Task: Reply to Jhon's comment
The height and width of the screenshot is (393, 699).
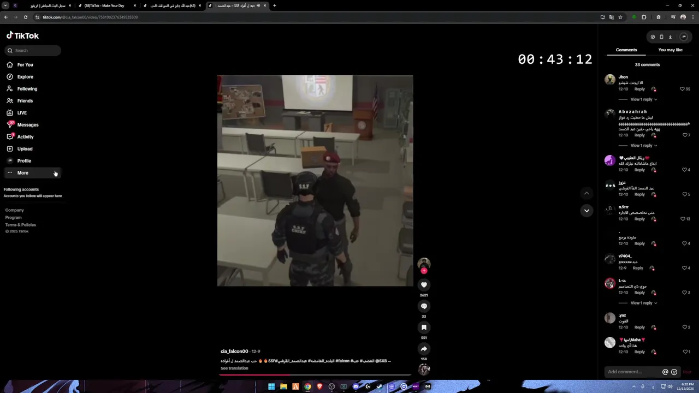Action: coord(639,89)
